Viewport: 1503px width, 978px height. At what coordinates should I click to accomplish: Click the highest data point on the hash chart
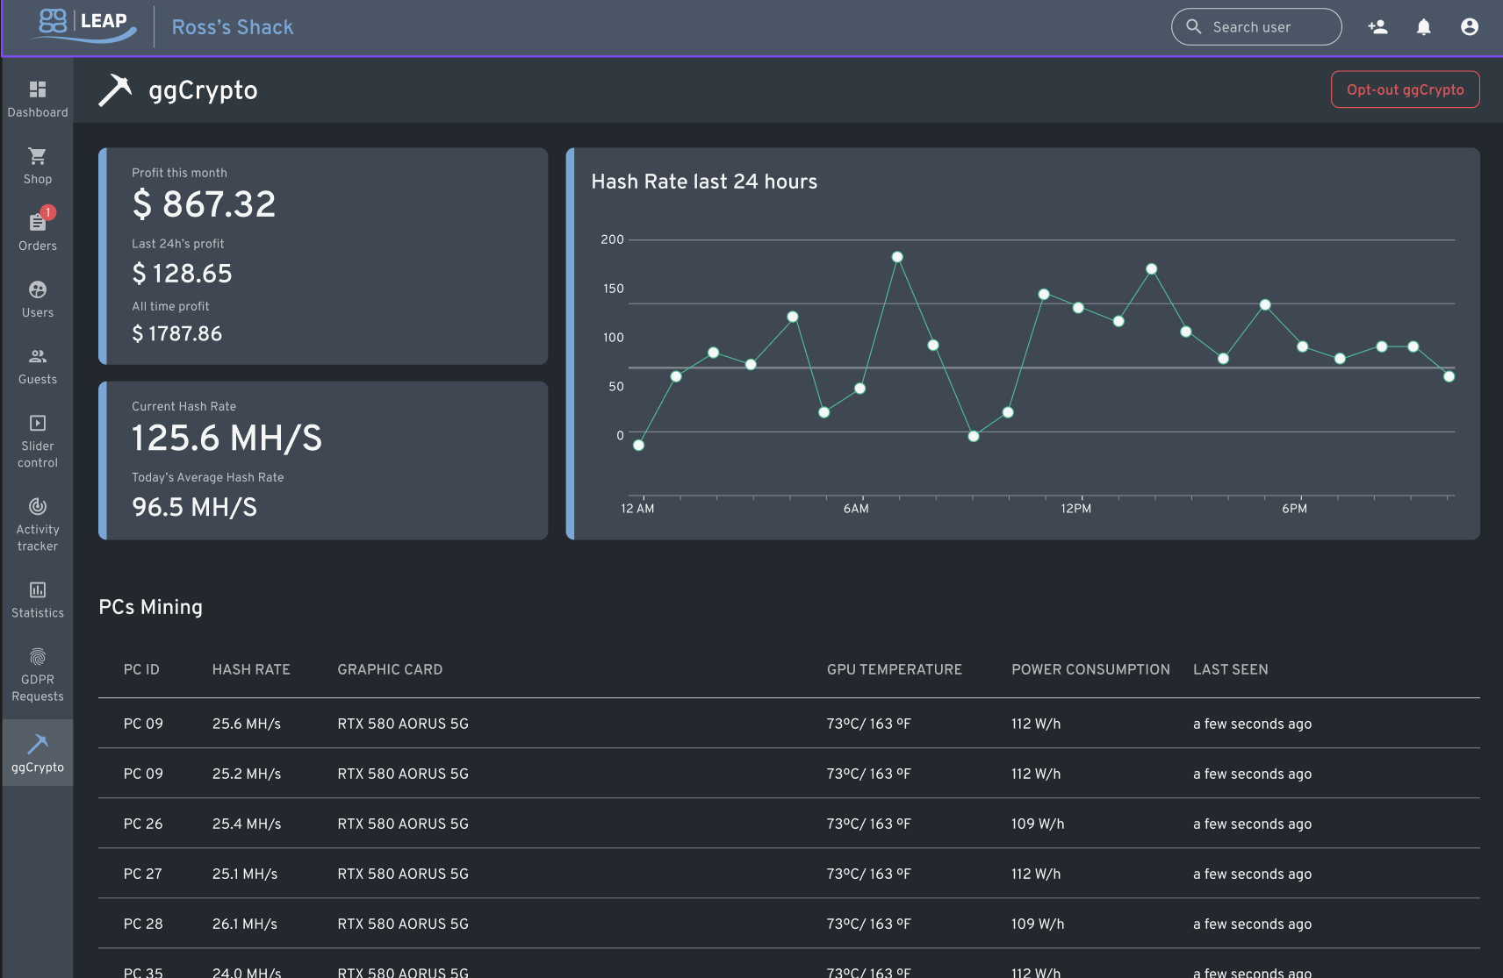pos(896,256)
